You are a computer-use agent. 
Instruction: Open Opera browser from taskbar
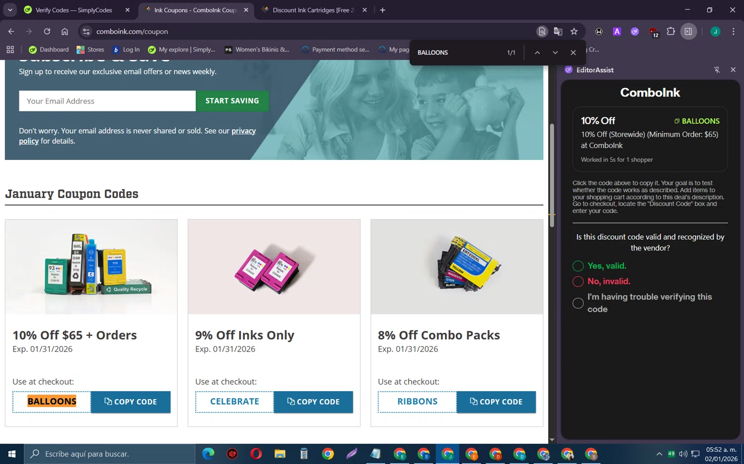[256, 454]
